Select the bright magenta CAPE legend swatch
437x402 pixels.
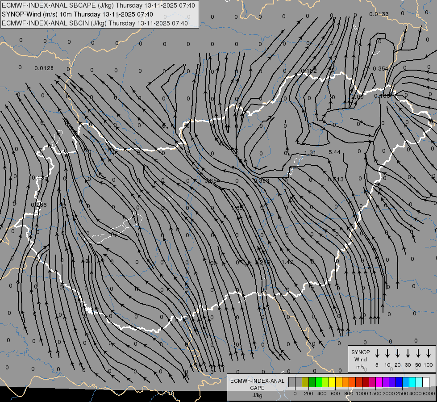(x=379, y=382)
